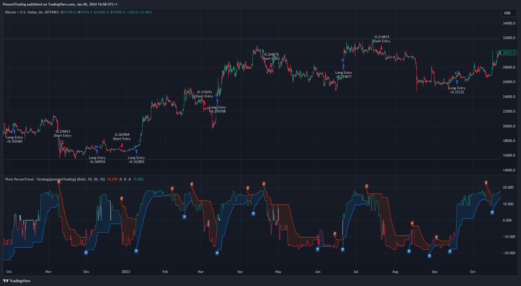
Task: Click the TradingView logo at bottom left
Action: coord(17,281)
